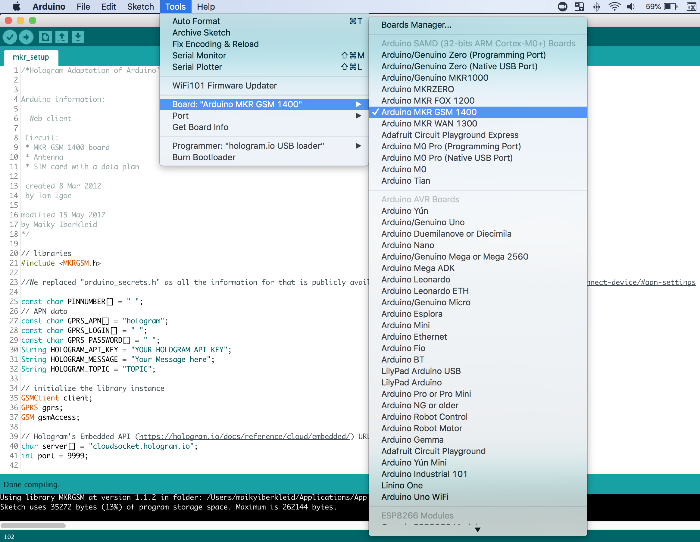700x542 pixels.
Task: Click the HOLOGRAM_API_KEY string line
Action: [126, 350]
